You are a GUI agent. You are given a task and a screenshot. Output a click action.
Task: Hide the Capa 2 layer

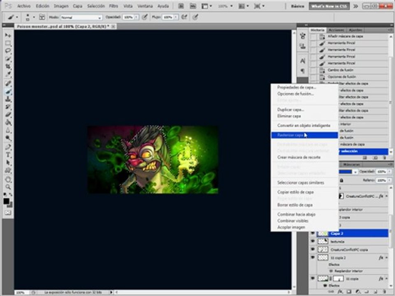313,234
